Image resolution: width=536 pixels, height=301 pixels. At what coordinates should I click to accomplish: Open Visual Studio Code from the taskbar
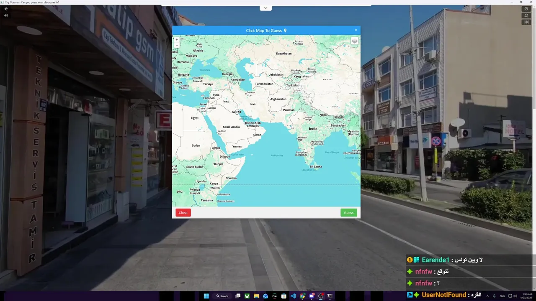[293, 296]
